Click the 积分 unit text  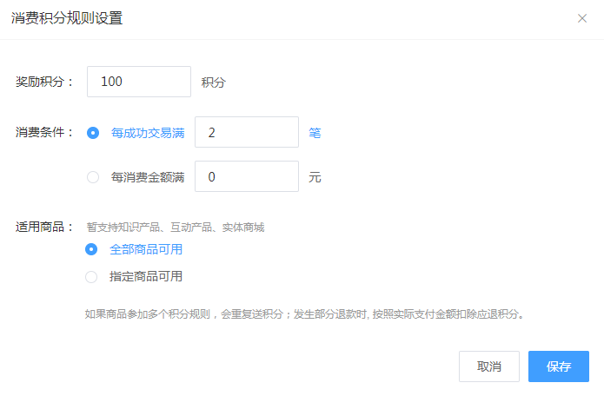(214, 82)
